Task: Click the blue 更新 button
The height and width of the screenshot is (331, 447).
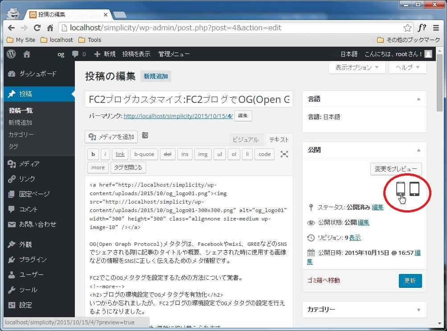Action: 410,281
